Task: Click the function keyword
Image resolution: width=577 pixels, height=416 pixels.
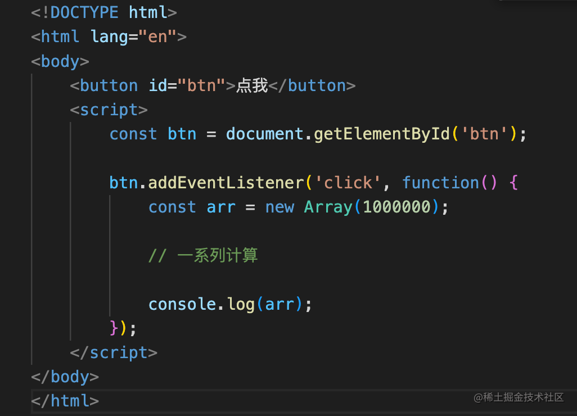Action: pyautogui.click(x=440, y=183)
